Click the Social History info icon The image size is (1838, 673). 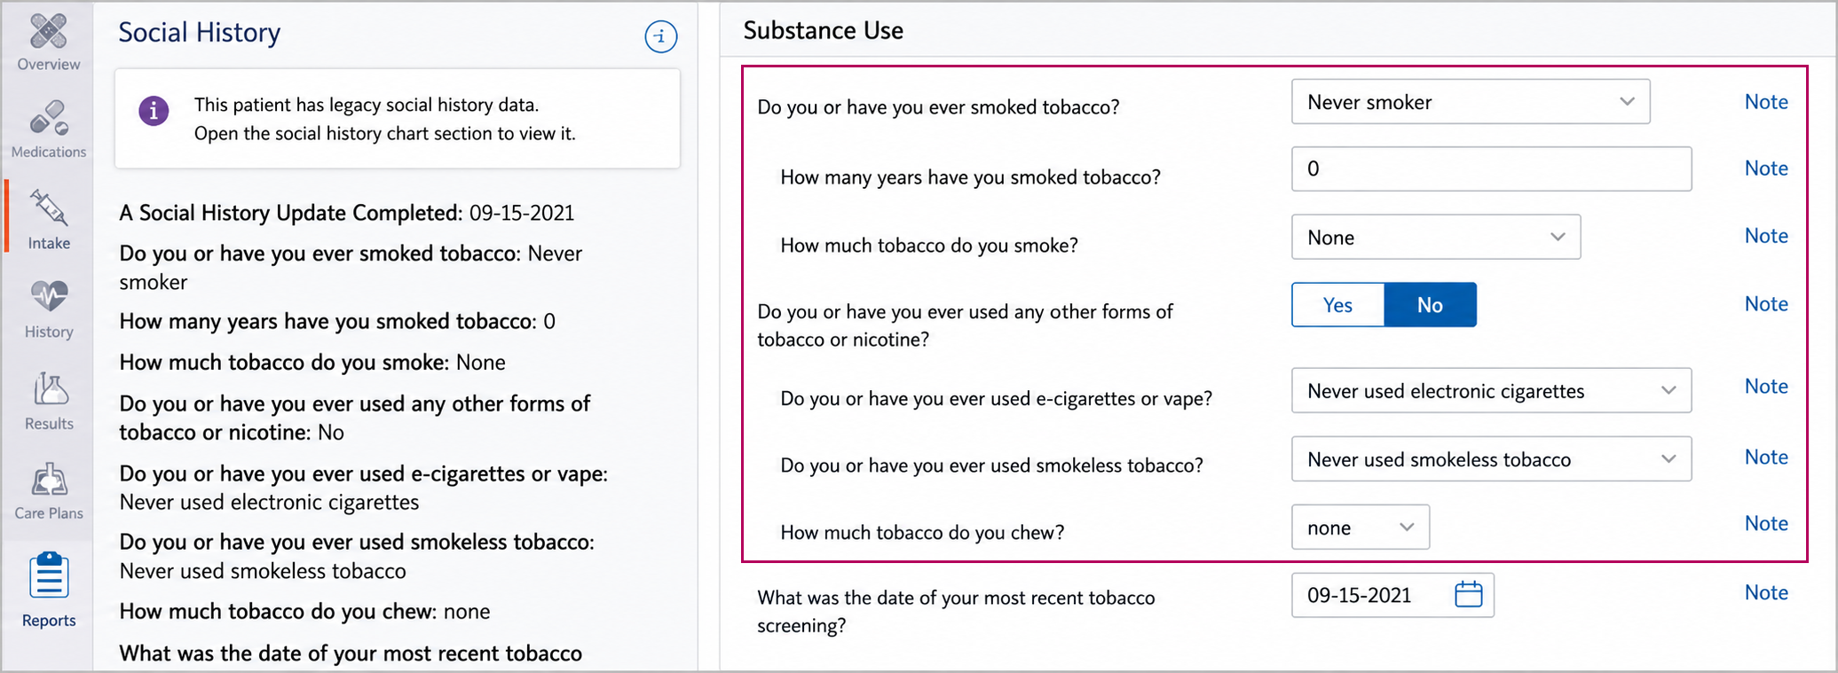(660, 36)
